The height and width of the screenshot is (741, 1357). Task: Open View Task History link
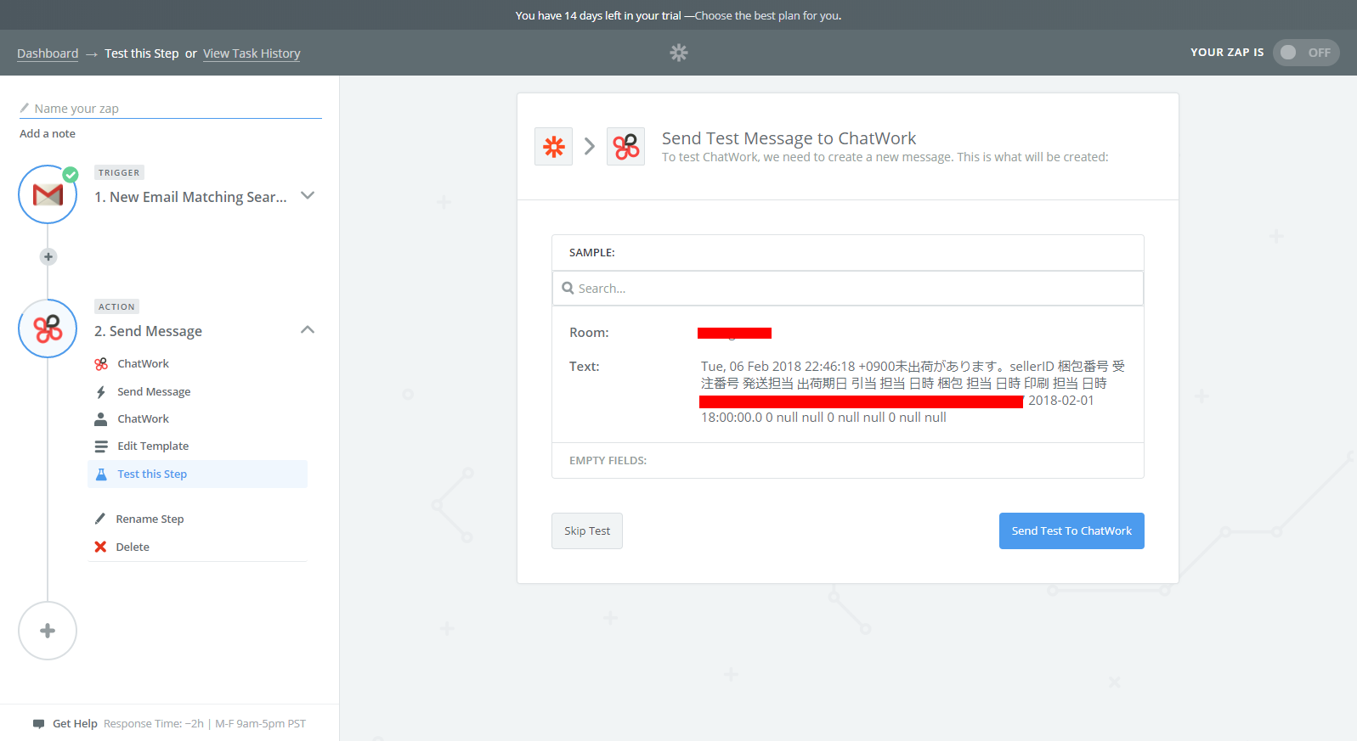(252, 53)
